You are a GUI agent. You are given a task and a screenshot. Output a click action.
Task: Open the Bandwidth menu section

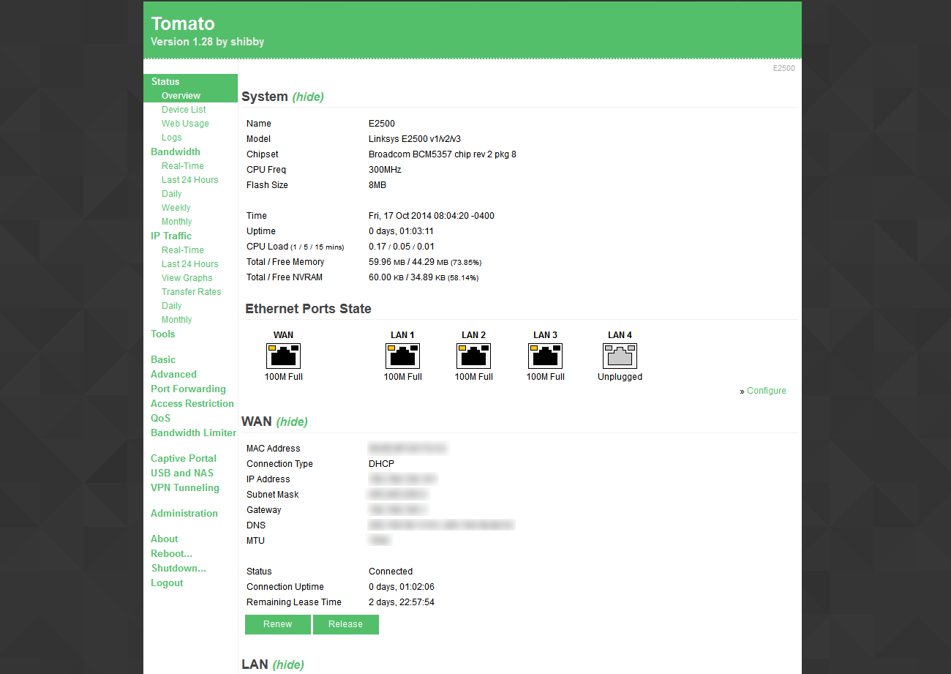point(176,151)
